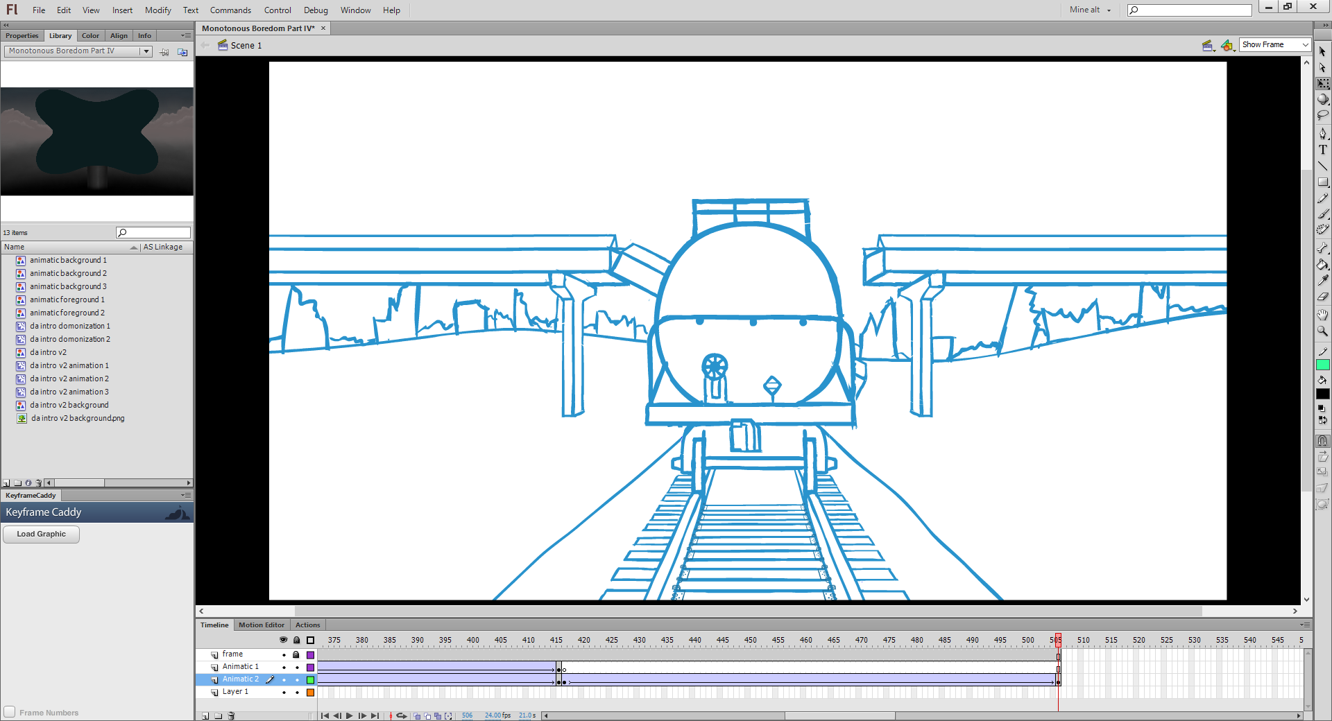Open the Show Frame zoom dropdown
1332x721 pixels.
click(1275, 44)
